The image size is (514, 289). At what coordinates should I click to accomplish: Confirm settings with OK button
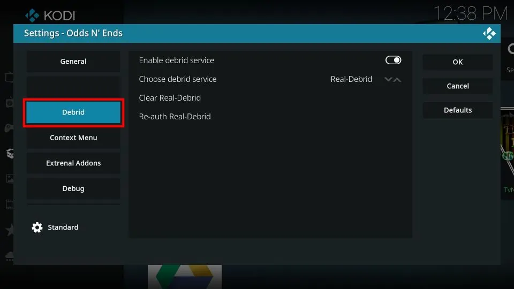point(458,62)
